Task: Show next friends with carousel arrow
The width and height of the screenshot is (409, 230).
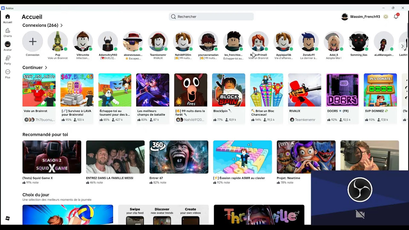Action: [x=402, y=46]
